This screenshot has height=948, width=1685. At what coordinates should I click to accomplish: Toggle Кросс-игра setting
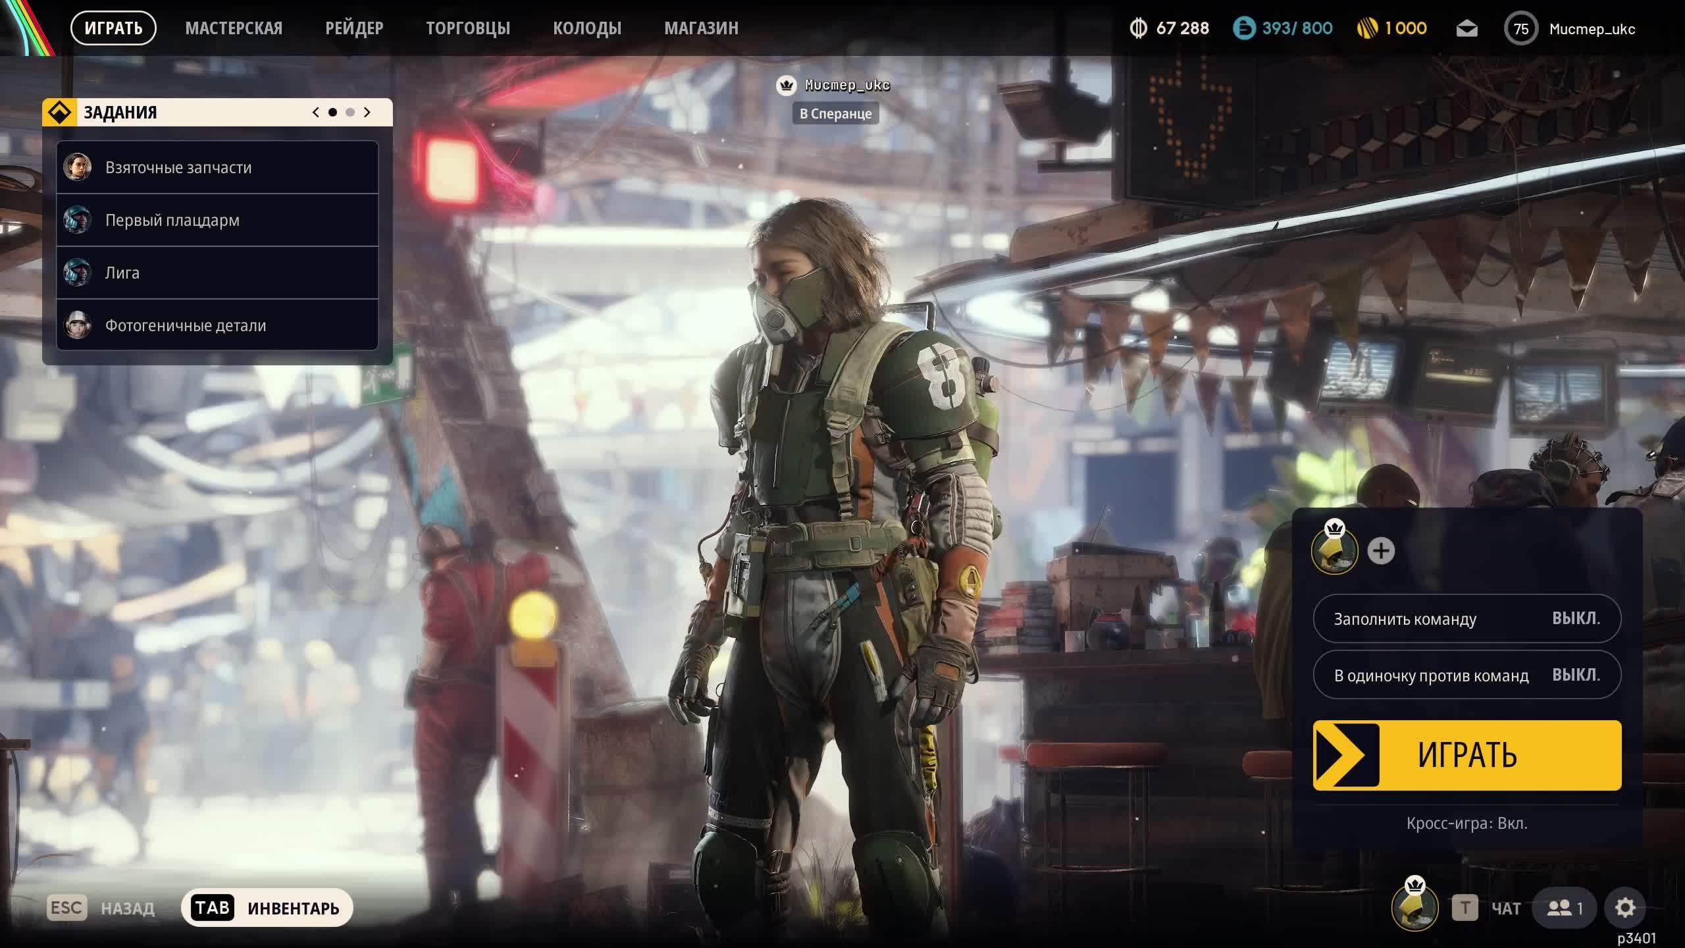pyautogui.click(x=1466, y=824)
